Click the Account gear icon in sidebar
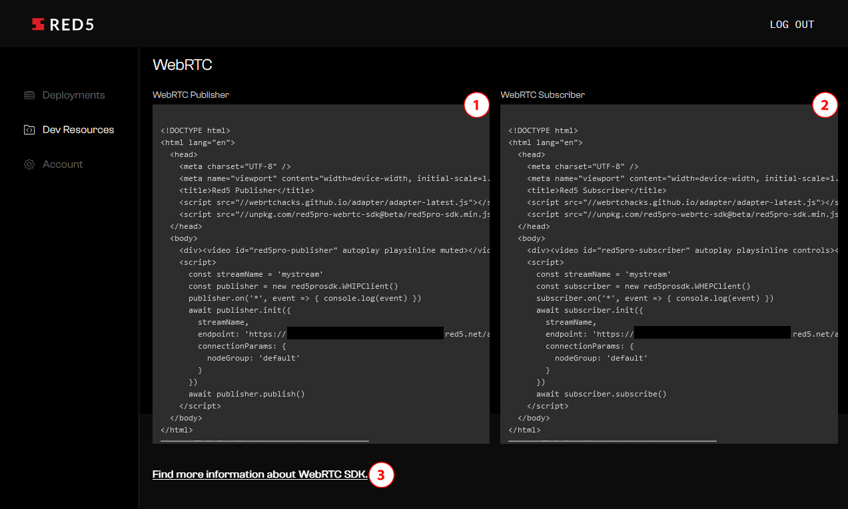 29,164
